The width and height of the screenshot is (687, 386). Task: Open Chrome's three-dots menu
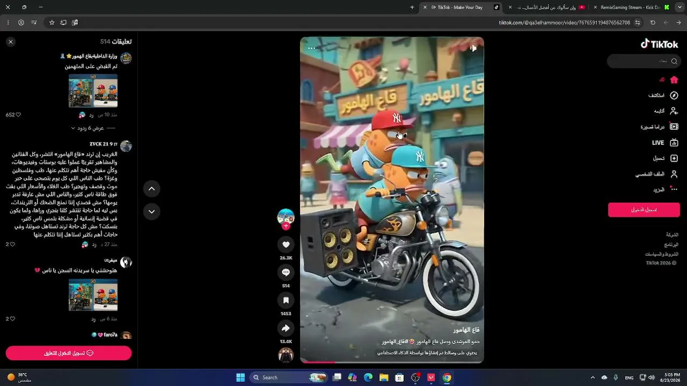click(x=8, y=23)
